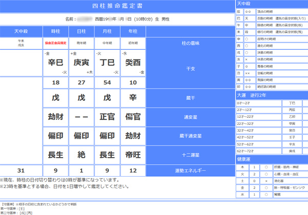This screenshot has width=308, height=215.
Task: Click the 干支 row label
Action: coord(190,69)
